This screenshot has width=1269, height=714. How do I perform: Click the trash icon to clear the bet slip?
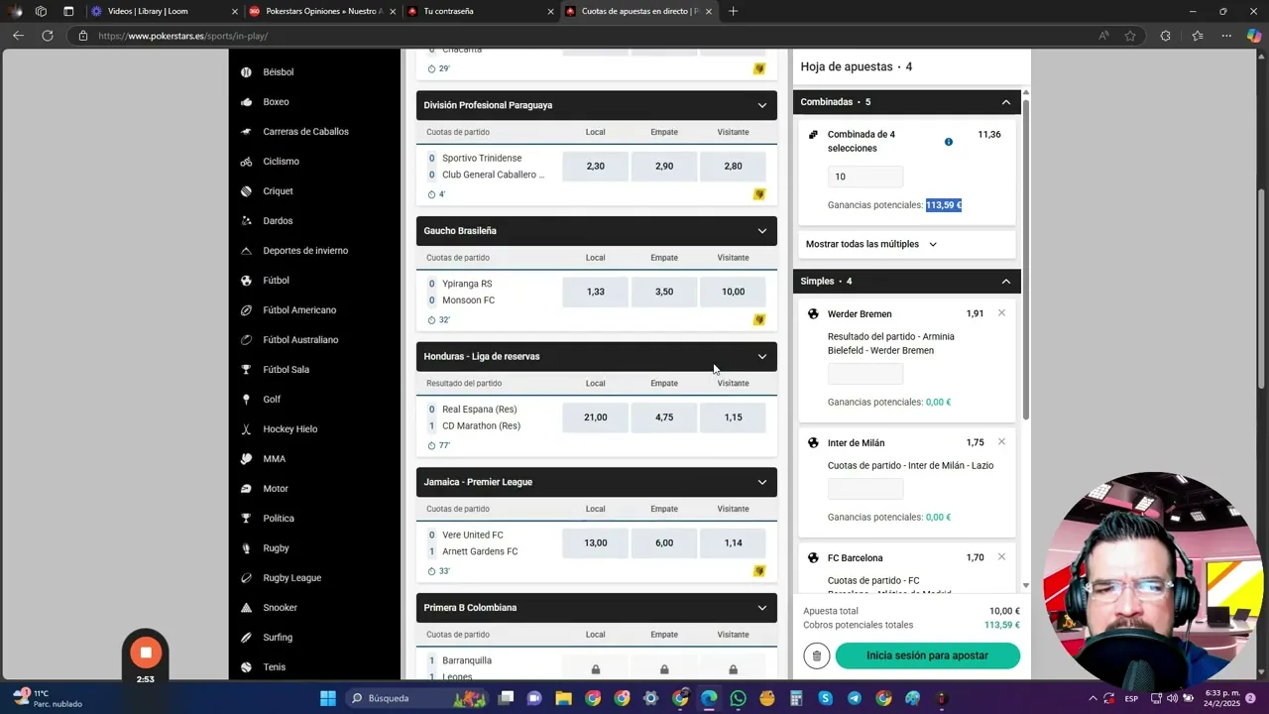coord(817,655)
